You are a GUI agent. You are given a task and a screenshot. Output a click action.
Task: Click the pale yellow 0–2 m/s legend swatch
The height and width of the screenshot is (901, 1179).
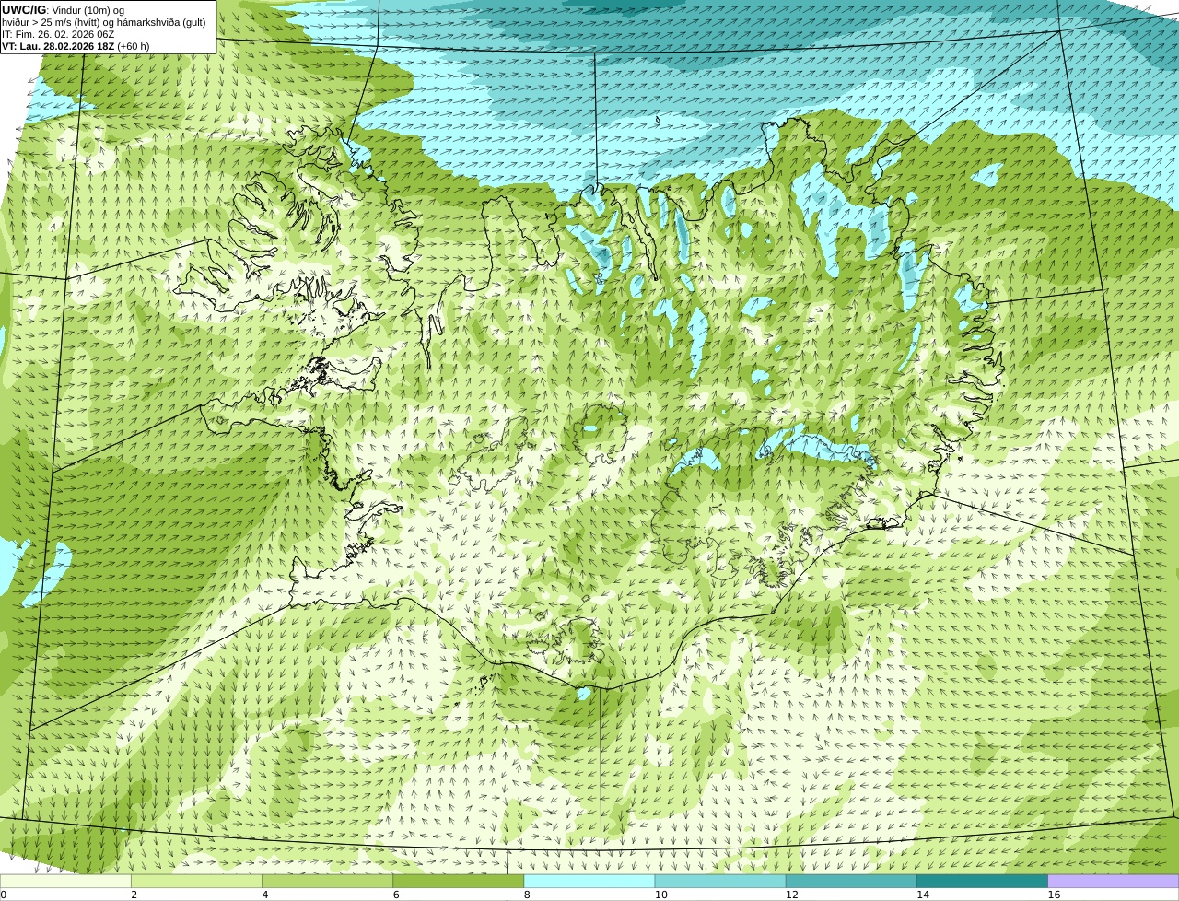65,881
